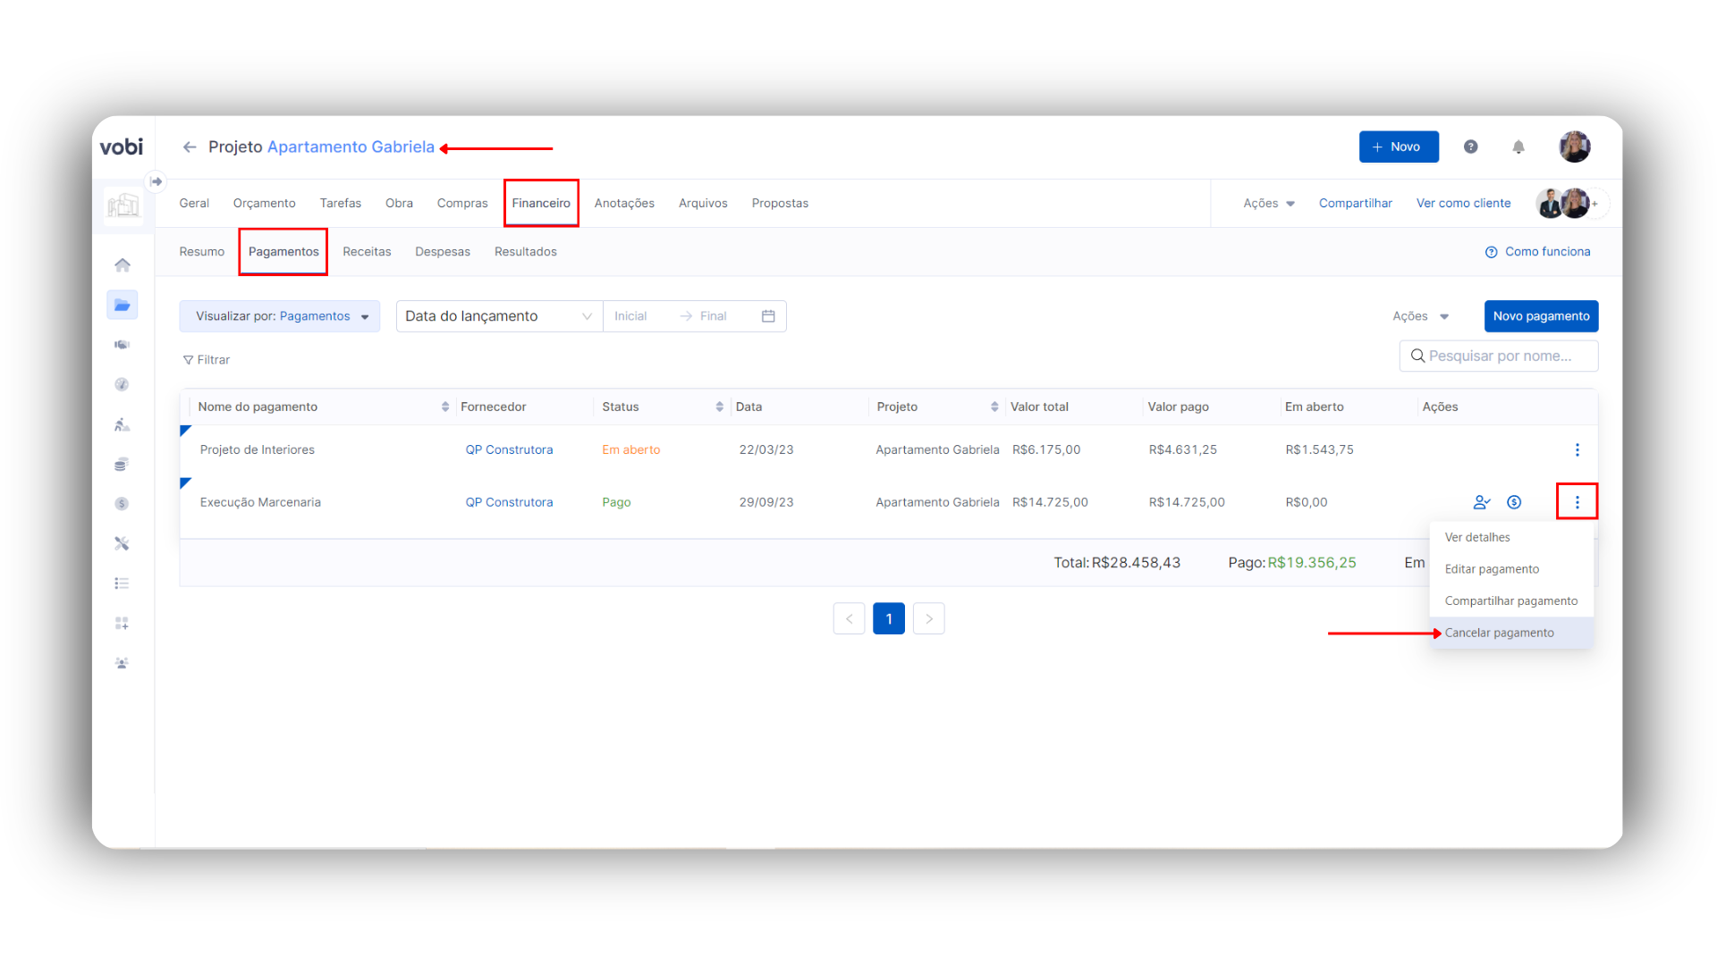Open three-dot menu for Projeto de Interiores
Screen dimensions: 1717x965
[1577, 449]
